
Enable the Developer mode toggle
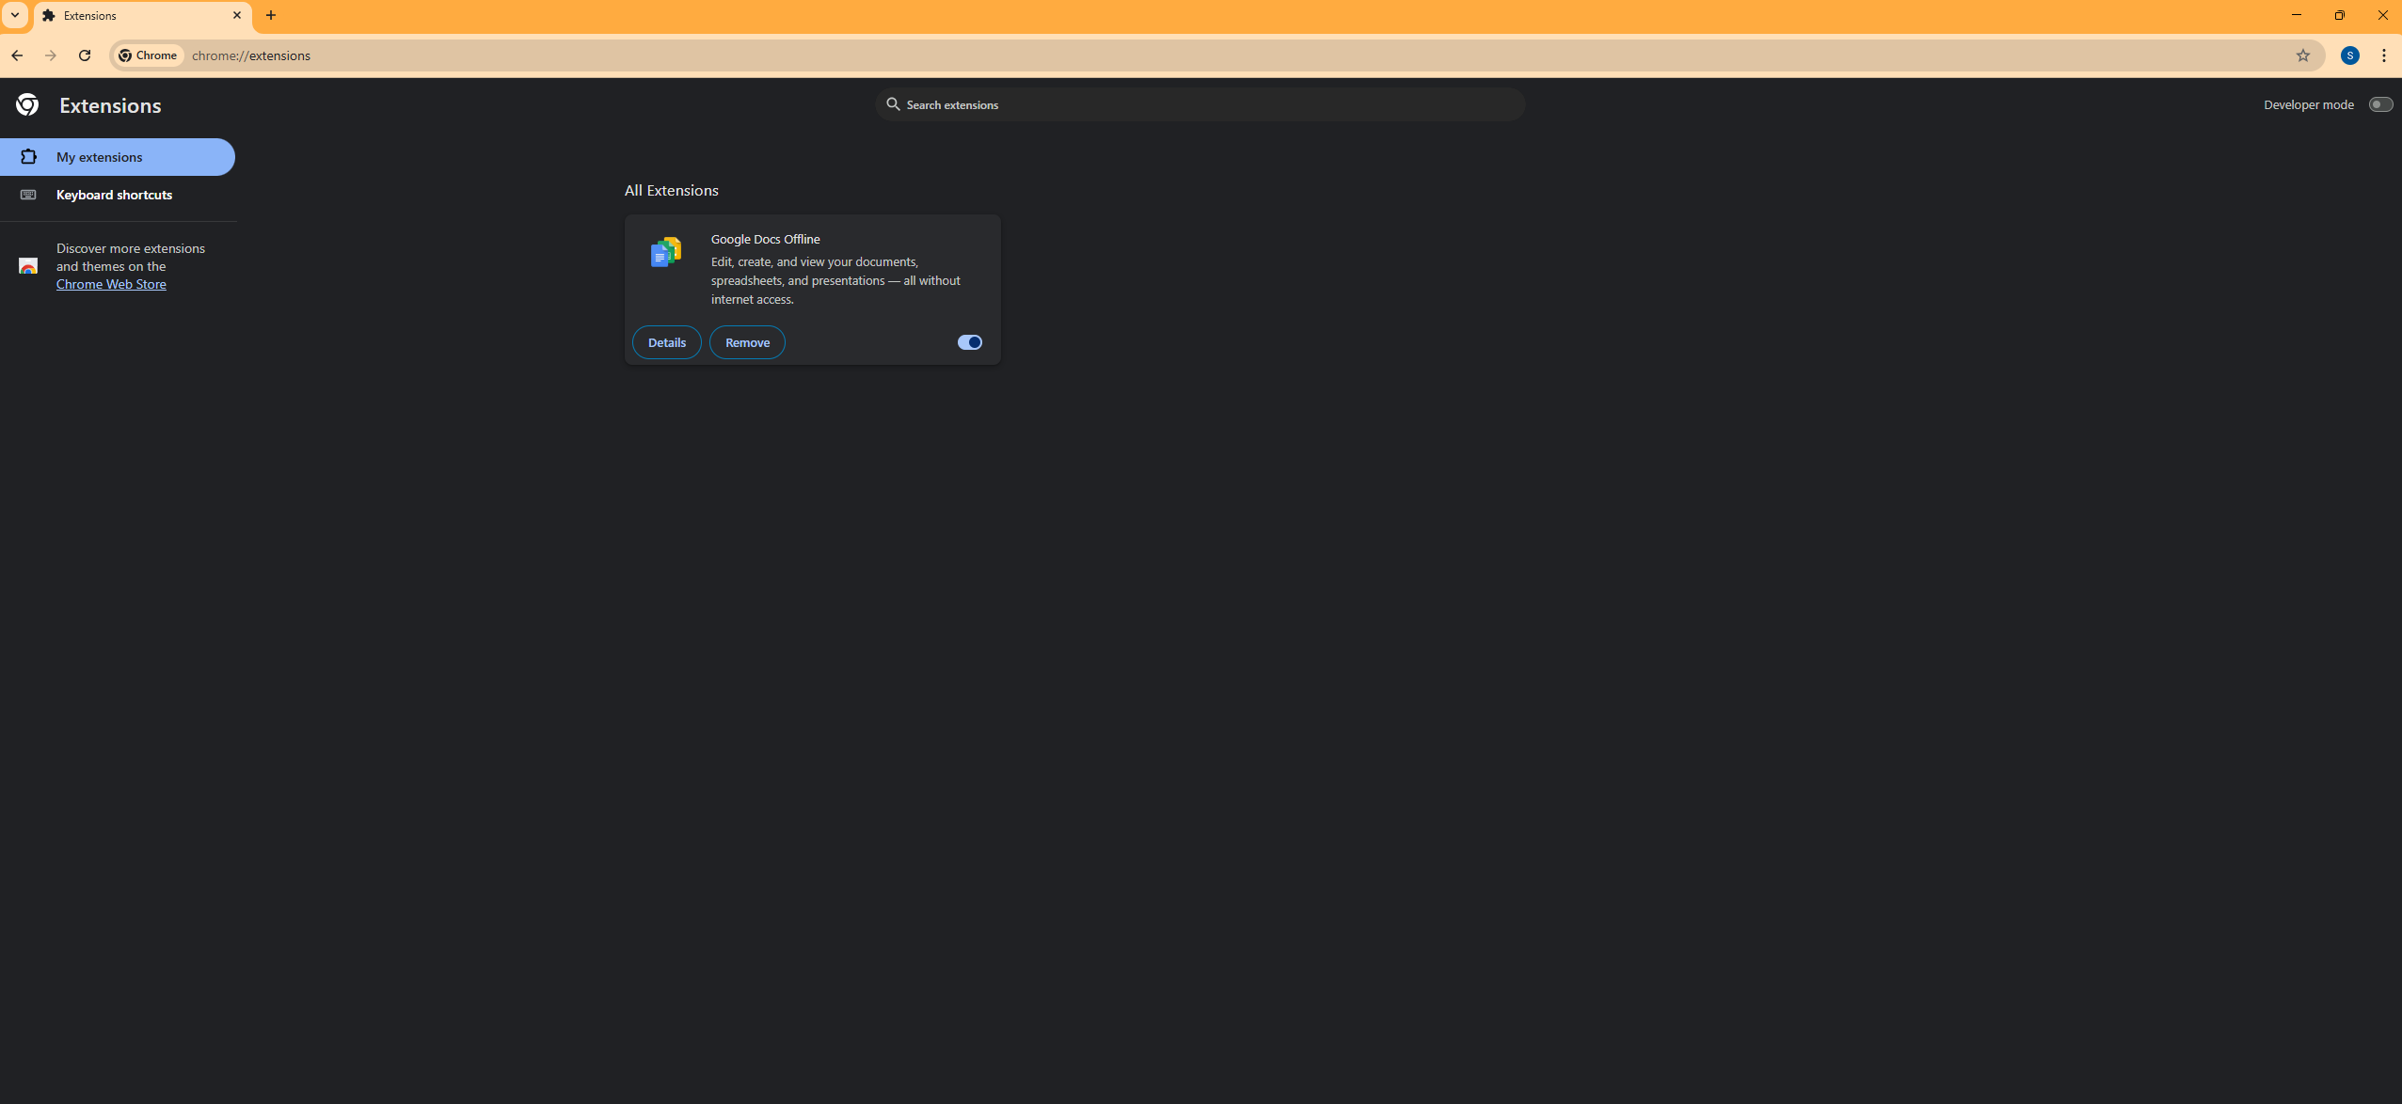point(2379,104)
